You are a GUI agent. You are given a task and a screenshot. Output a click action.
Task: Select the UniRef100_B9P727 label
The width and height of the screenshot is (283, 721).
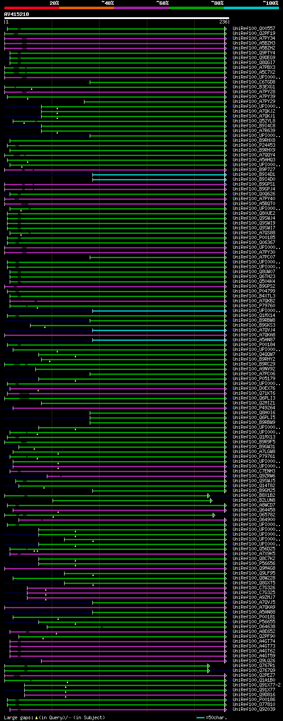pos(254,170)
